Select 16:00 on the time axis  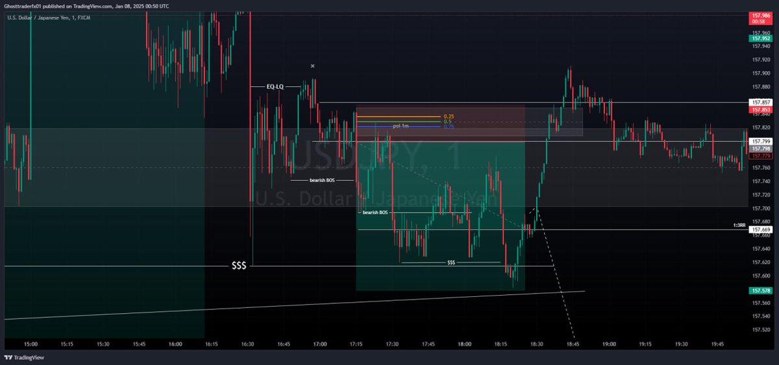175,344
